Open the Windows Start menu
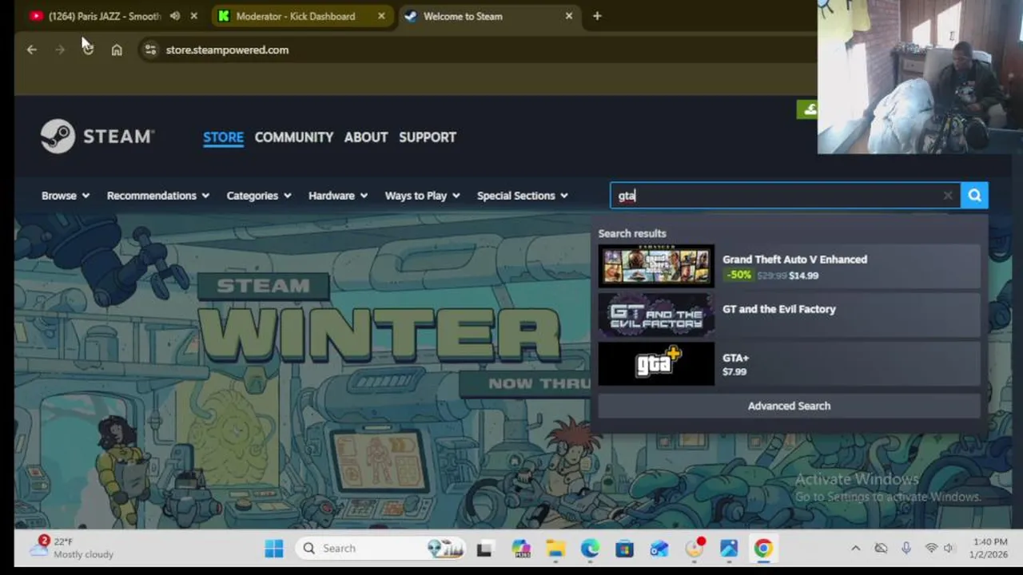This screenshot has width=1023, height=575. (274, 548)
